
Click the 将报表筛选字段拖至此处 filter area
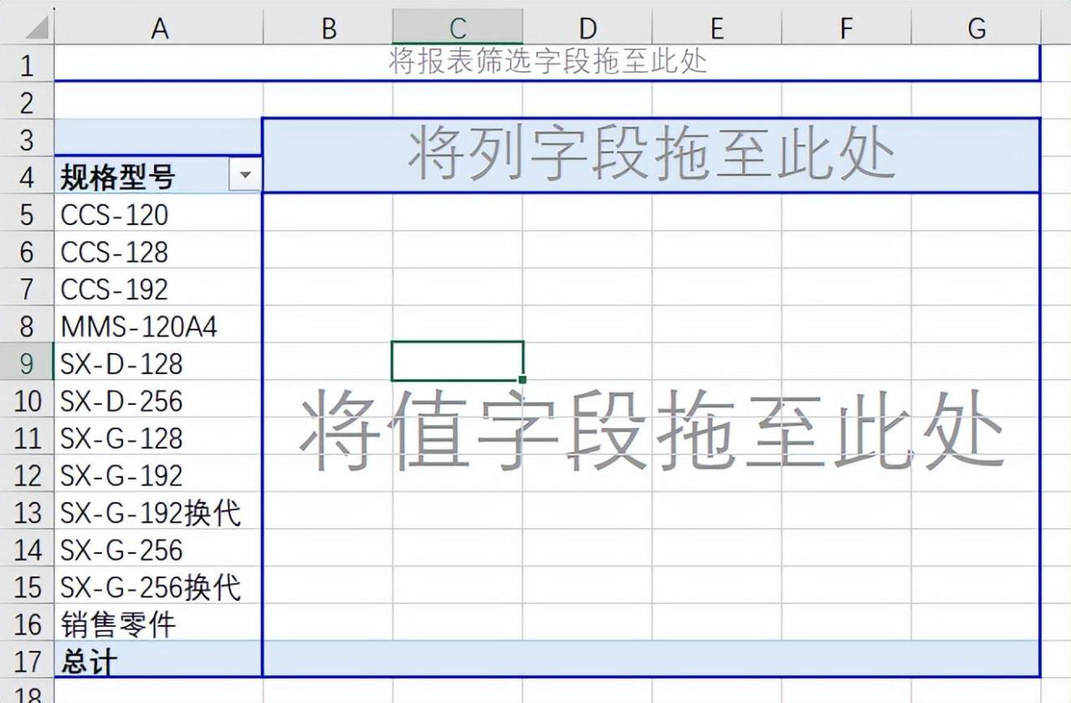tap(548, 62)
